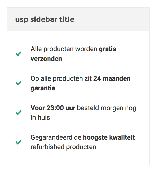Click the bold word "verzonden"
The height and width of the screenshot is (174, 158).
(x=46, y=59)
